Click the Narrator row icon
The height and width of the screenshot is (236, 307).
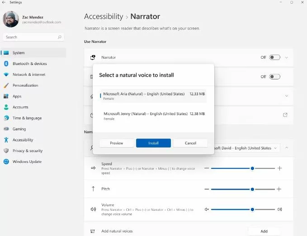(93, 57)
